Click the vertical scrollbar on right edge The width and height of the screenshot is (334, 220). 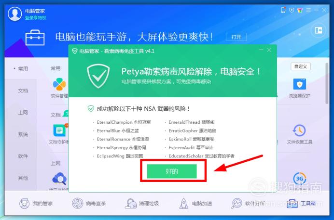[327, 83]
